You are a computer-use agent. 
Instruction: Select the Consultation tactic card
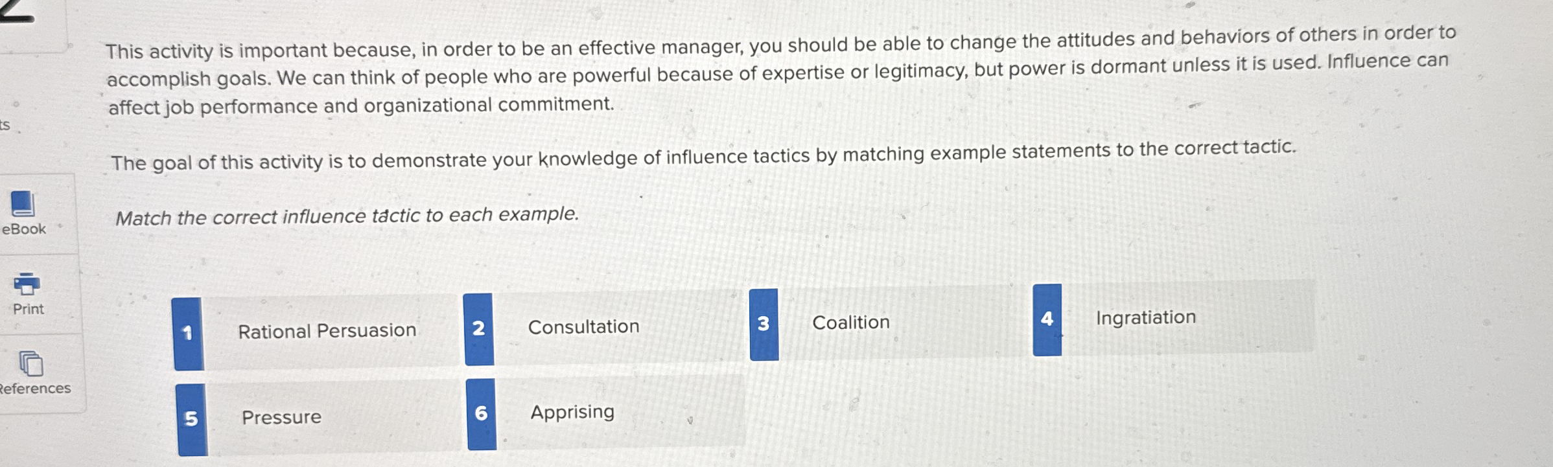point(583,327)
